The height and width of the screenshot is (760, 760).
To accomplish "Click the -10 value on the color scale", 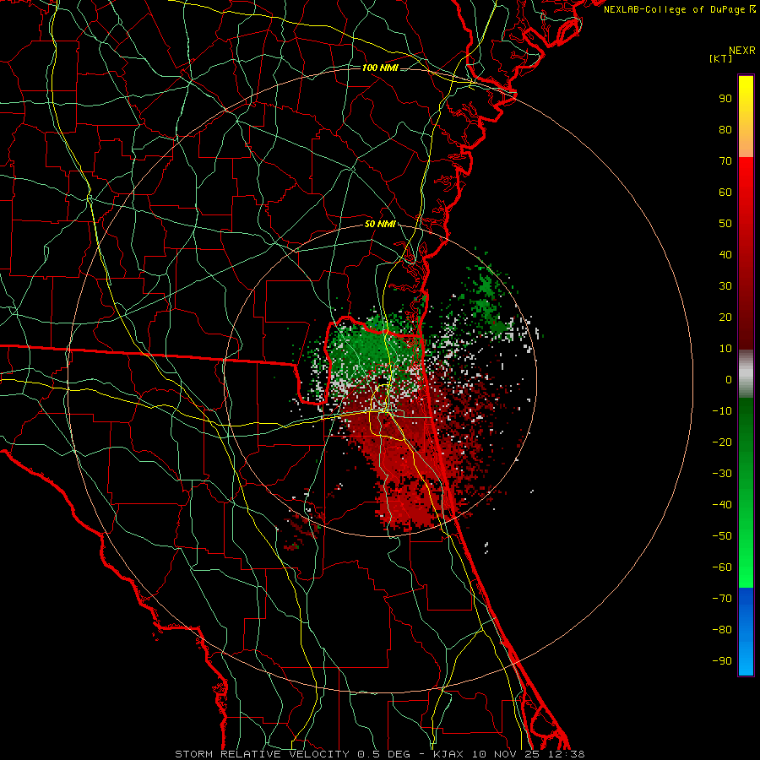I will 722,411.
